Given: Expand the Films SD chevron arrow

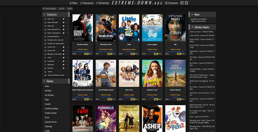Looking at the screenshot, I should [68, 19].
